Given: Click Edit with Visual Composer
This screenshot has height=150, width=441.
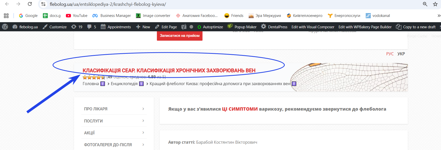Looking at the screenshot, I should pyautogui.click(x=313, y=27).
